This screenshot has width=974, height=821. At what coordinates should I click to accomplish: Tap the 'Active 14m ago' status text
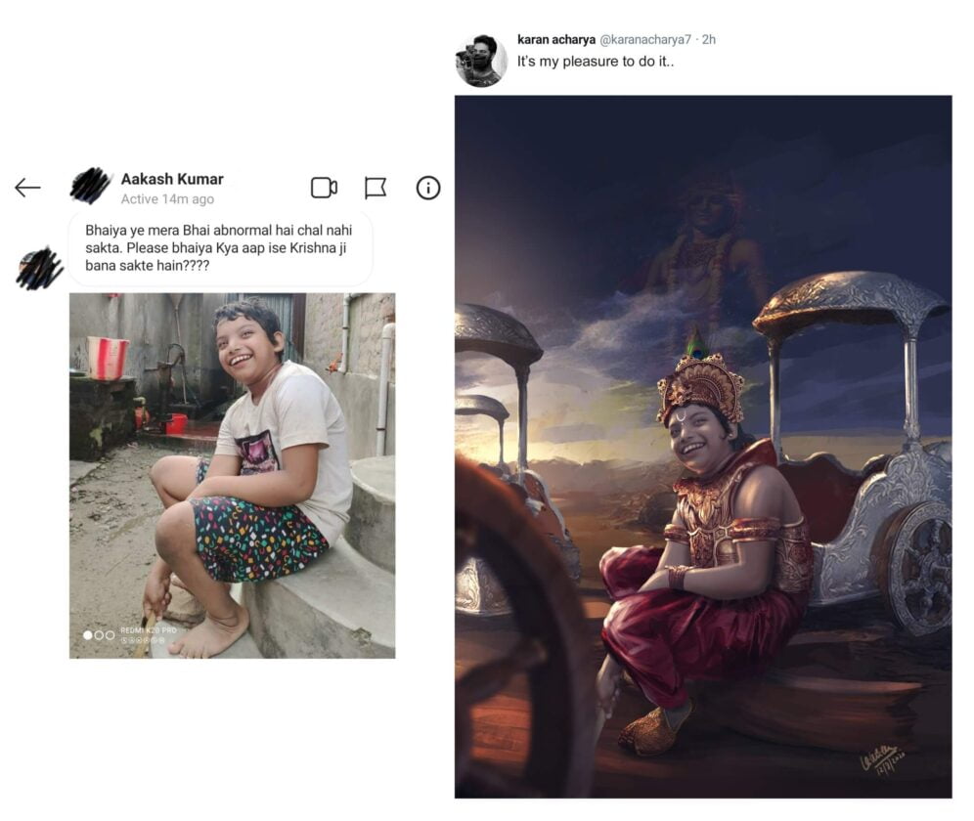[167, 199]
